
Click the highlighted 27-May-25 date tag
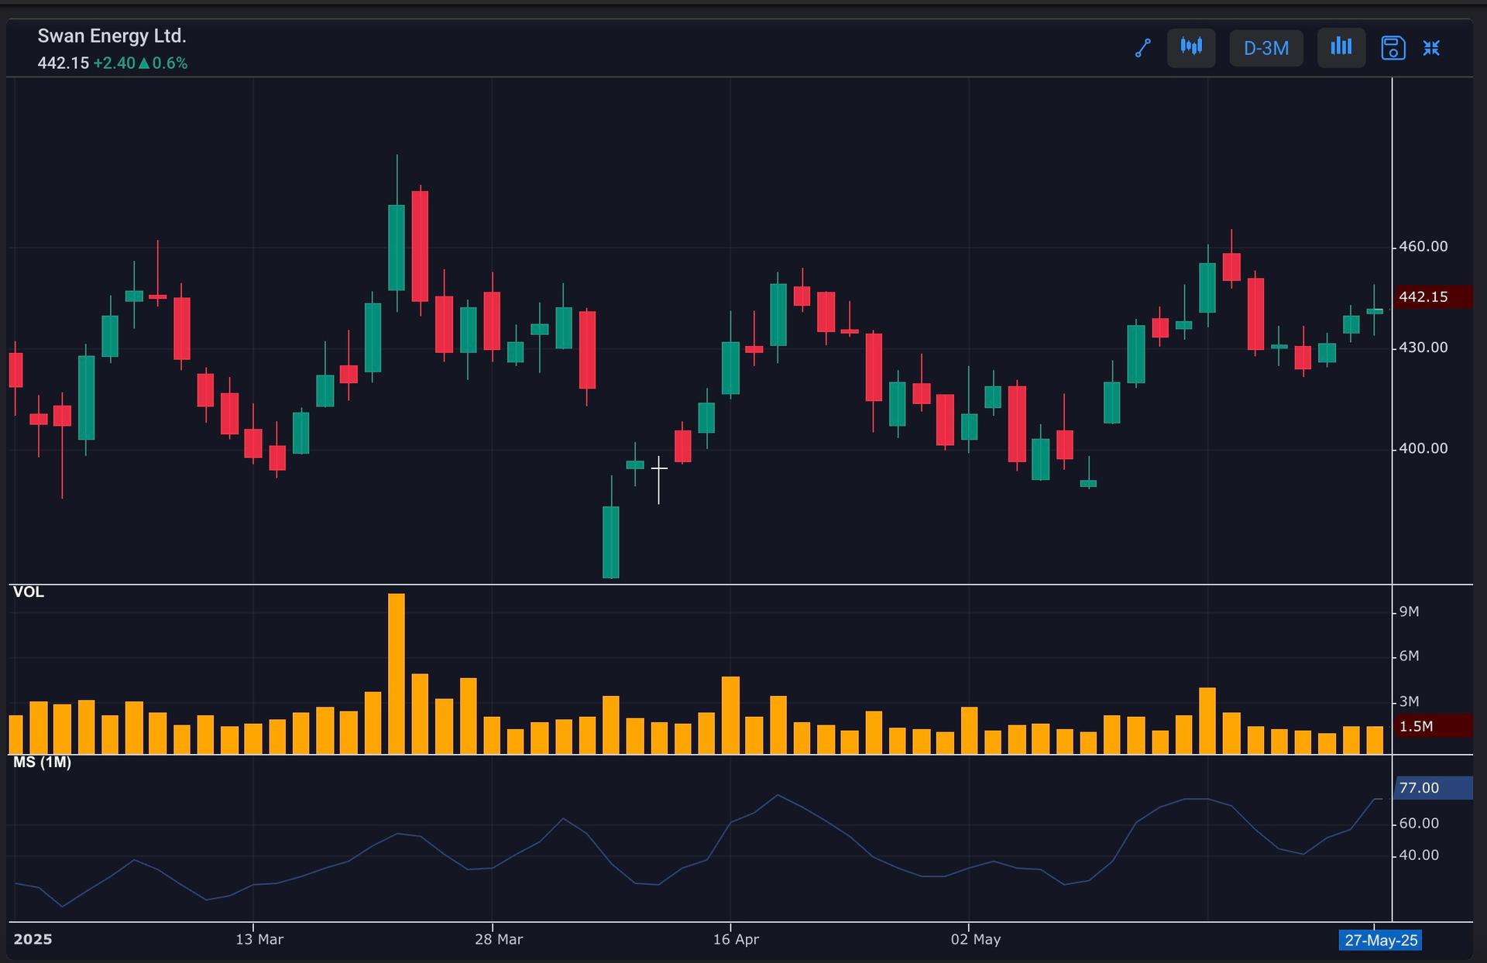[1381, 941]
